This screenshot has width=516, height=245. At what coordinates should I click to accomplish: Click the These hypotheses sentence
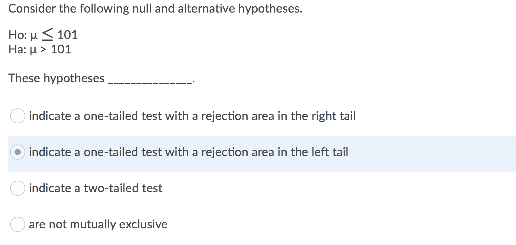click(57, 78)
